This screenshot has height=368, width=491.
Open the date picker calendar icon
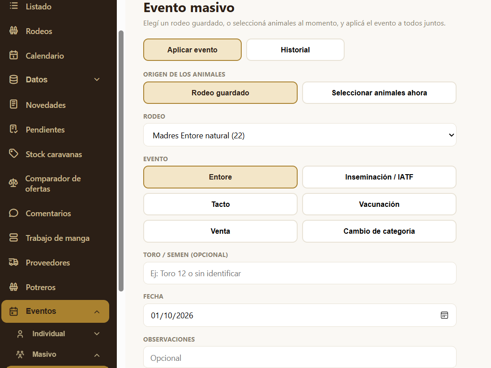[444, 315]
